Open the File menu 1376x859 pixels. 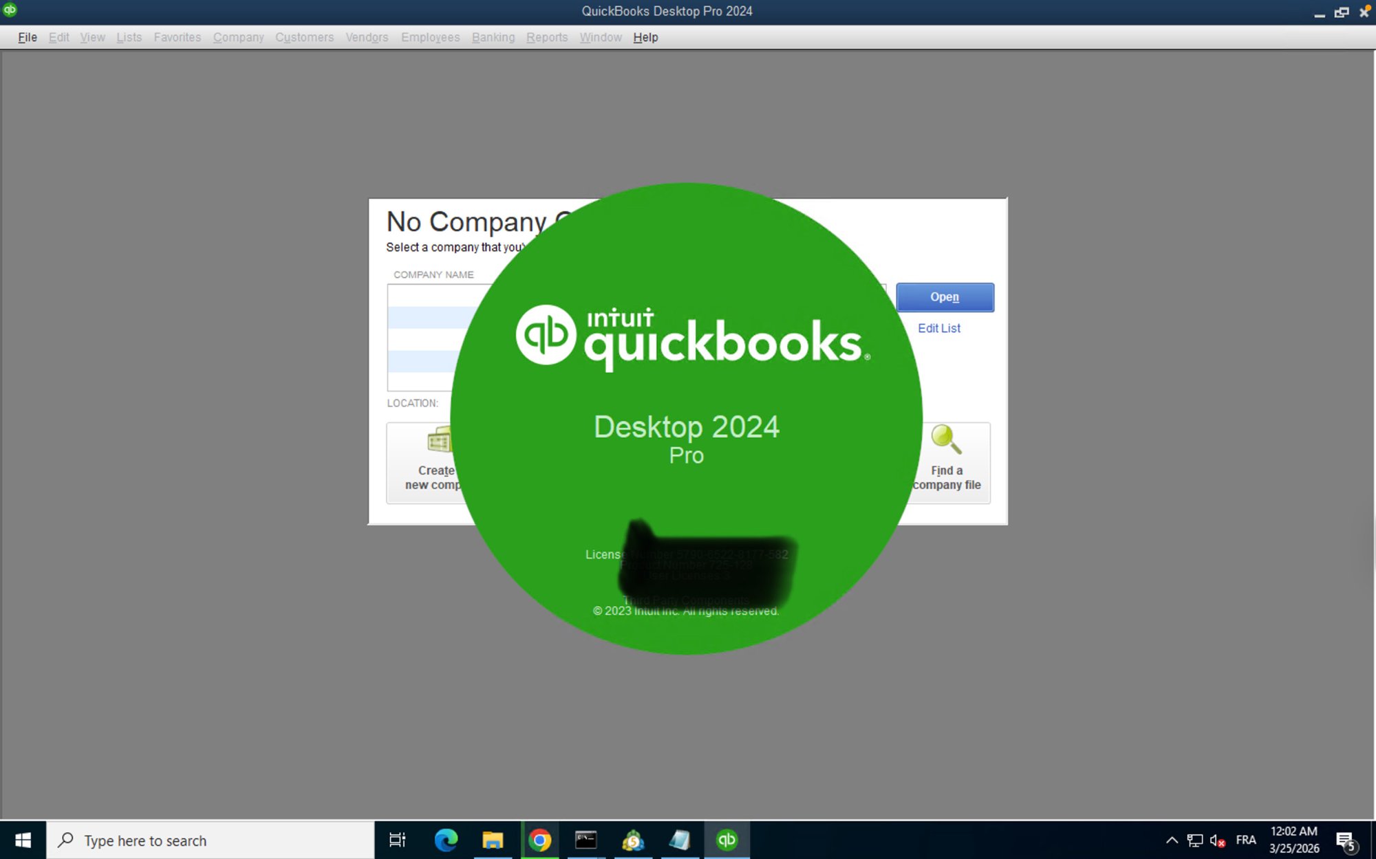(x=26, y=37)
